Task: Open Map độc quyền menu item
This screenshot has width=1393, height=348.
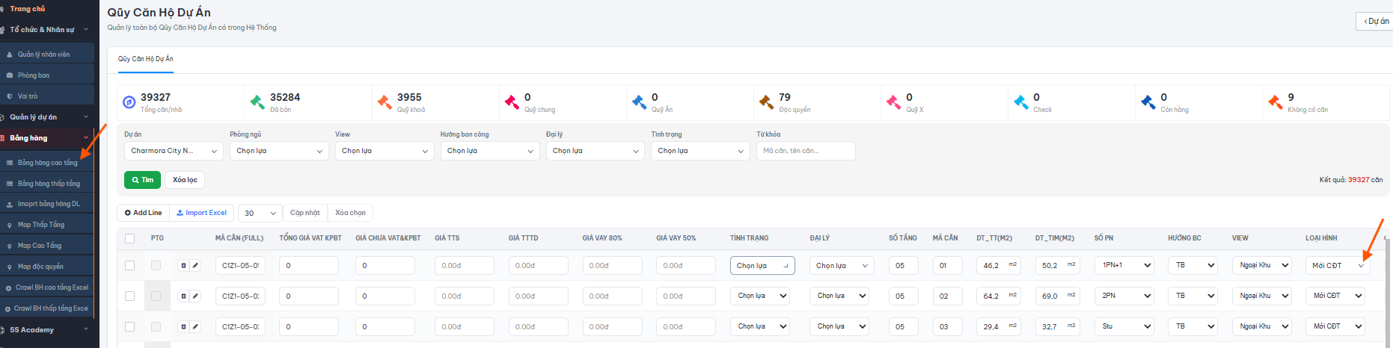Action: pyautogui.click(x=47, y=267)
